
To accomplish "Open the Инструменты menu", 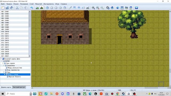I will point(49,4).
